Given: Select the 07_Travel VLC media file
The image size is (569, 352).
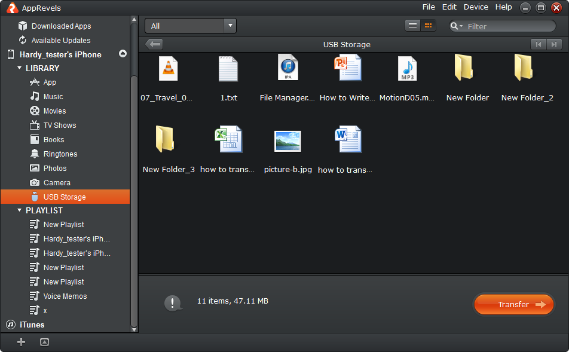Looking at the screenshot, I should pos(168,69).
